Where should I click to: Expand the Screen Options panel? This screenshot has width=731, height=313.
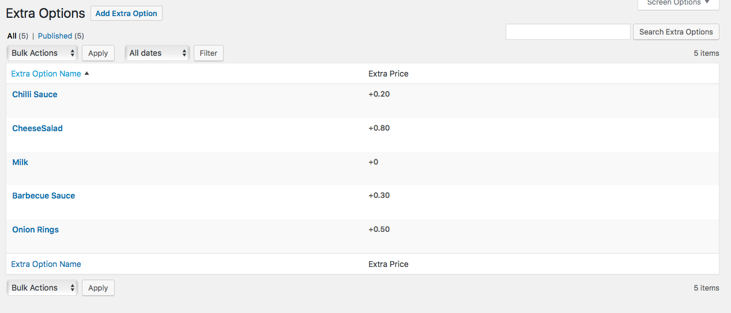(679, 3)
